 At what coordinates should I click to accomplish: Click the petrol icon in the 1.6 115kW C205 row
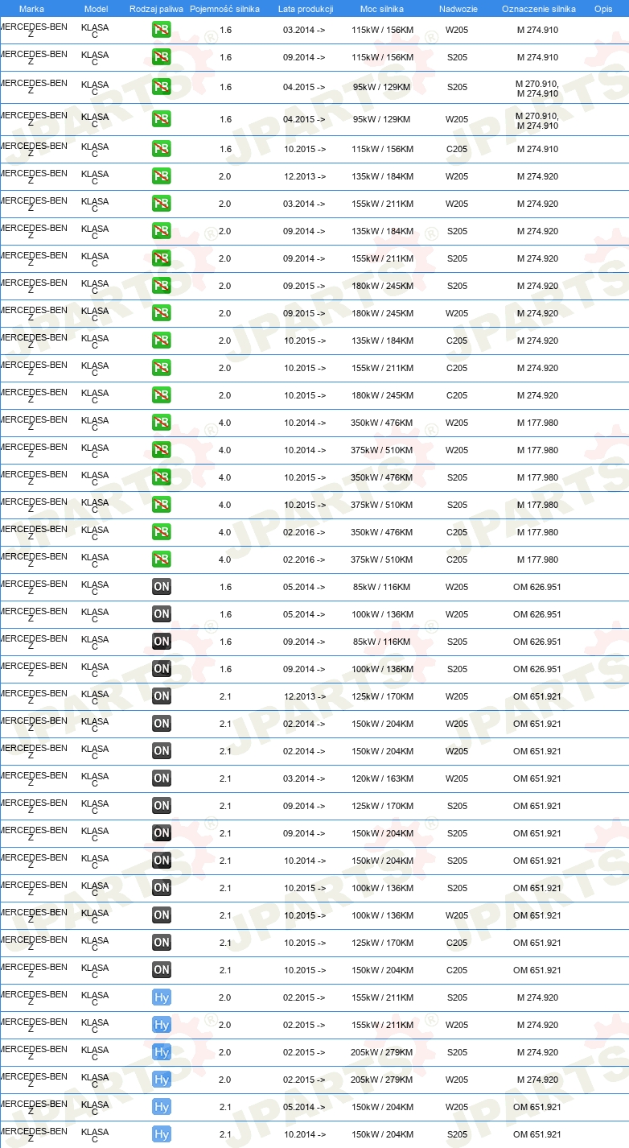pos(162,149)
